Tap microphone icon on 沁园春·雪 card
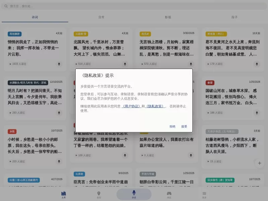 click(x=125, y=64)
